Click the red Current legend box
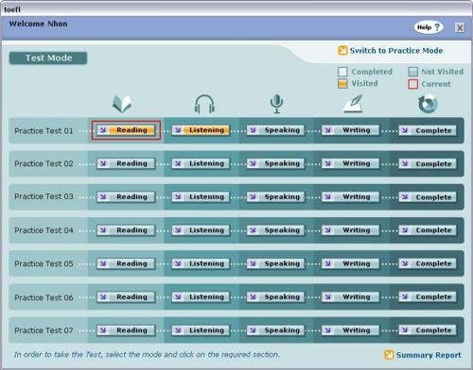 (412, 84)
